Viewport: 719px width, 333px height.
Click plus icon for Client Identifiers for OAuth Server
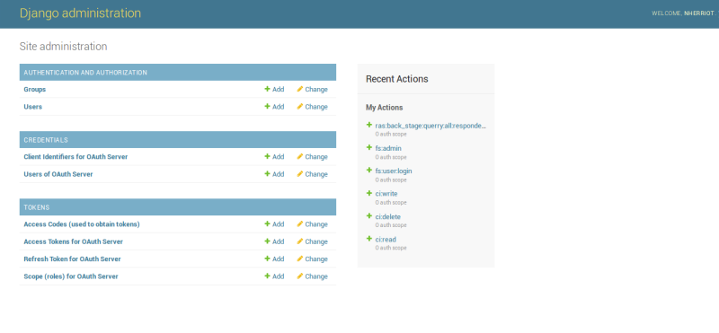click(267, 156)
